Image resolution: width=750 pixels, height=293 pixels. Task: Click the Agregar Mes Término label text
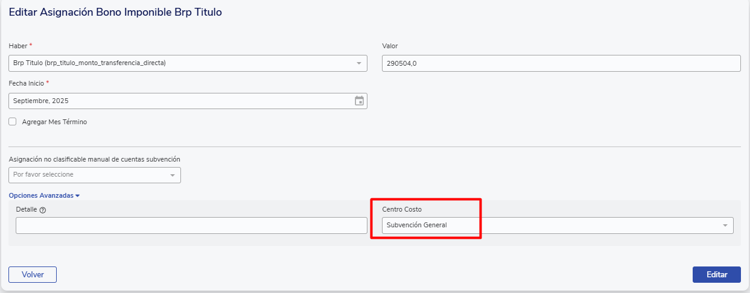54,122
